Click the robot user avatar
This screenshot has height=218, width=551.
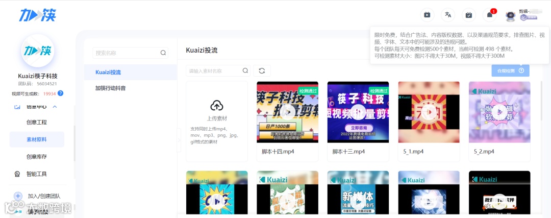[510, 16]
